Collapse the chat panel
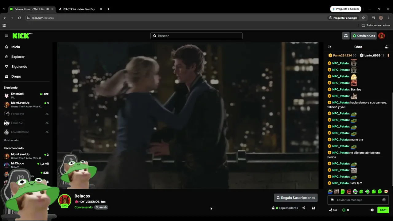This screenshot has height=221, width=393. 329,47
